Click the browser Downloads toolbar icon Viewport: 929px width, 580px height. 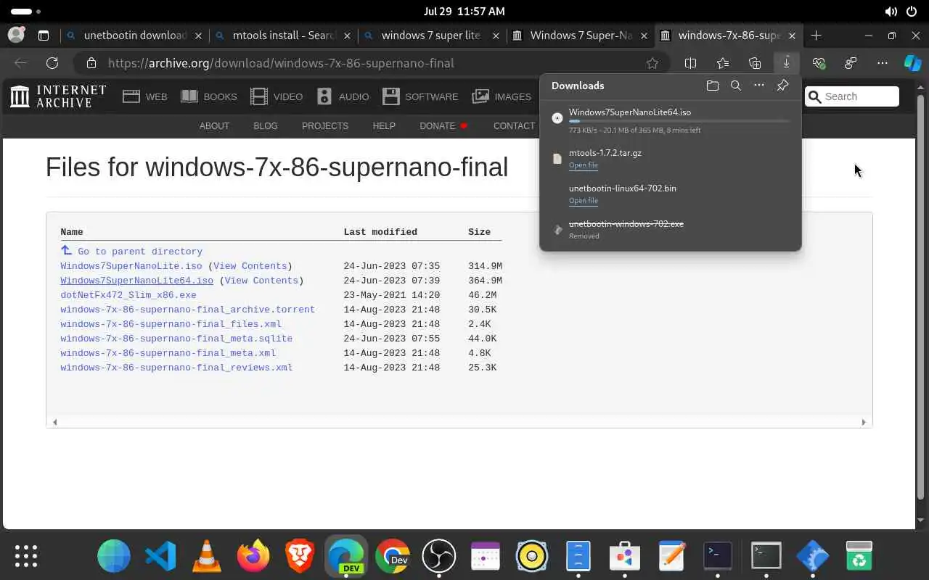tap(786, 63)
